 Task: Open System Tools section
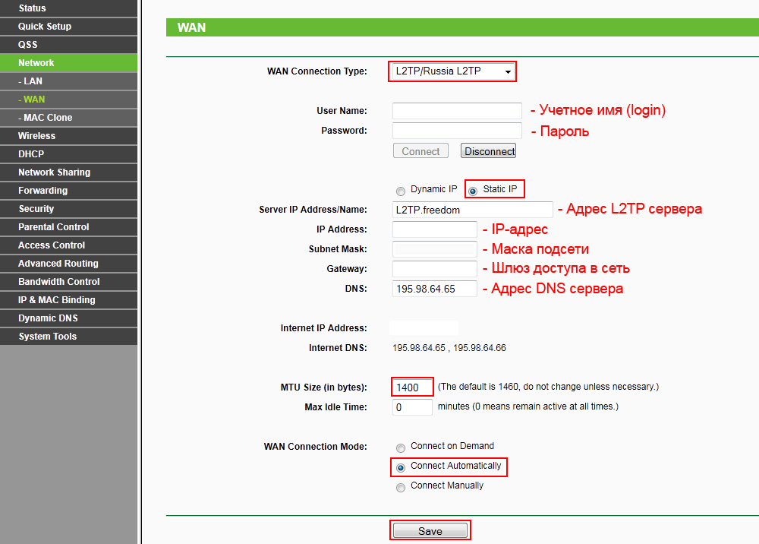coord(69,337)
